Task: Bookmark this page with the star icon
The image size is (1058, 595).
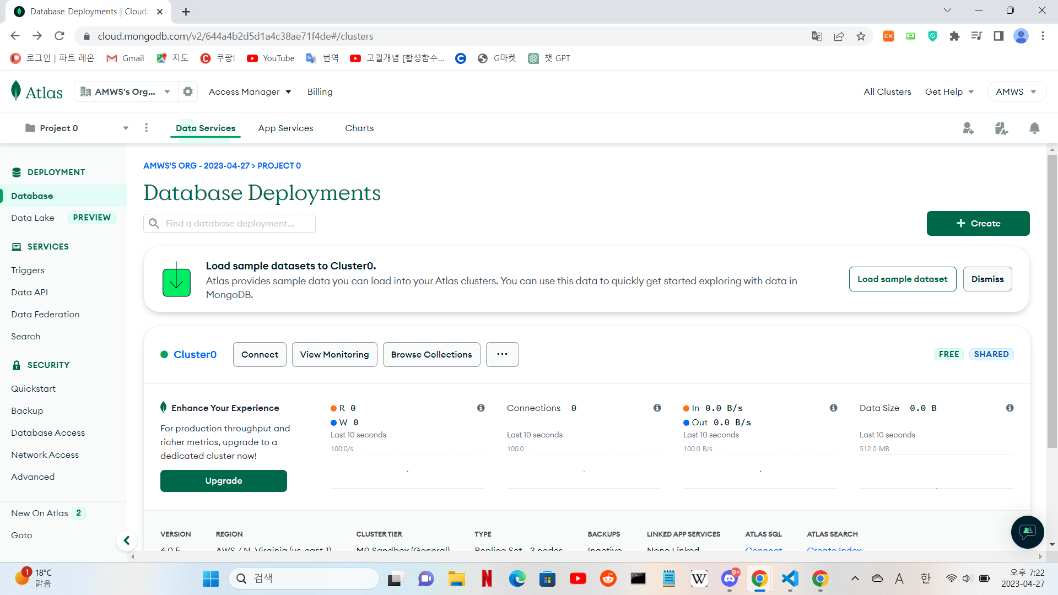Action: (861, 36)
